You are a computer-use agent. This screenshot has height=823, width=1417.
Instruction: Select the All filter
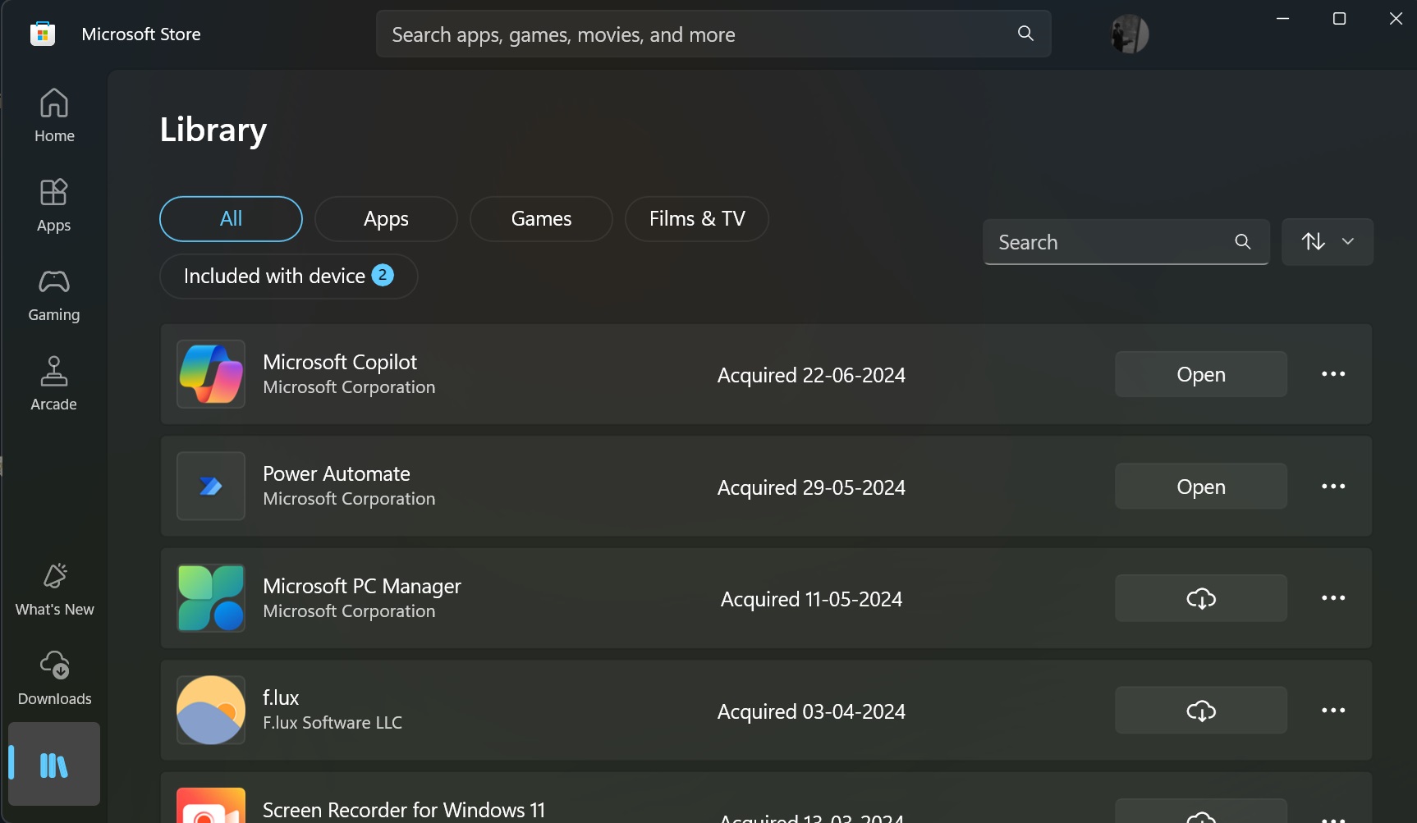tap(231, 219)
